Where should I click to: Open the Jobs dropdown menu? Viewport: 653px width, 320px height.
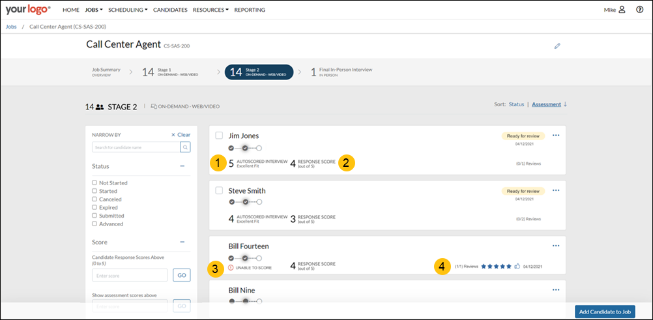[94, 10]
